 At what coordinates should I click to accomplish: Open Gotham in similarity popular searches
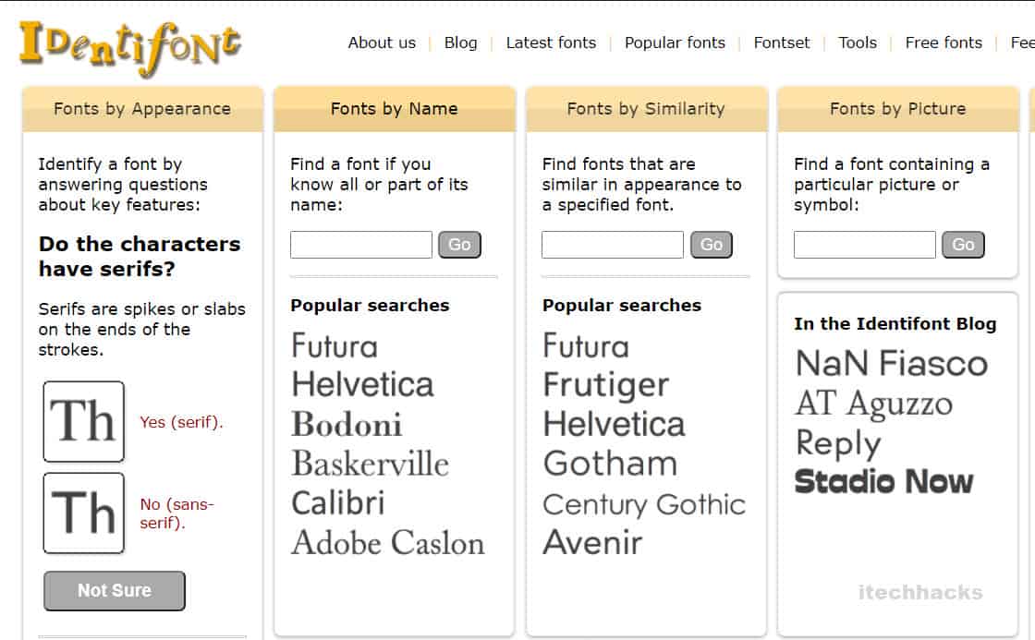[610, 464]
